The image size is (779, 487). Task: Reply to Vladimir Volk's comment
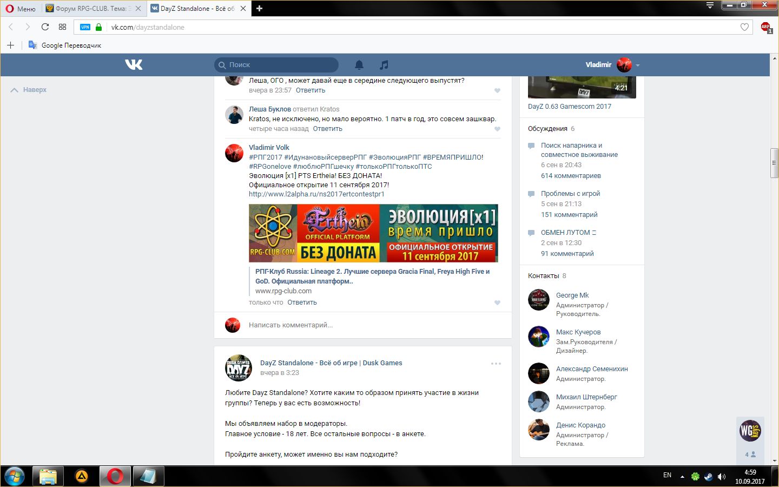tap(302, 302)
